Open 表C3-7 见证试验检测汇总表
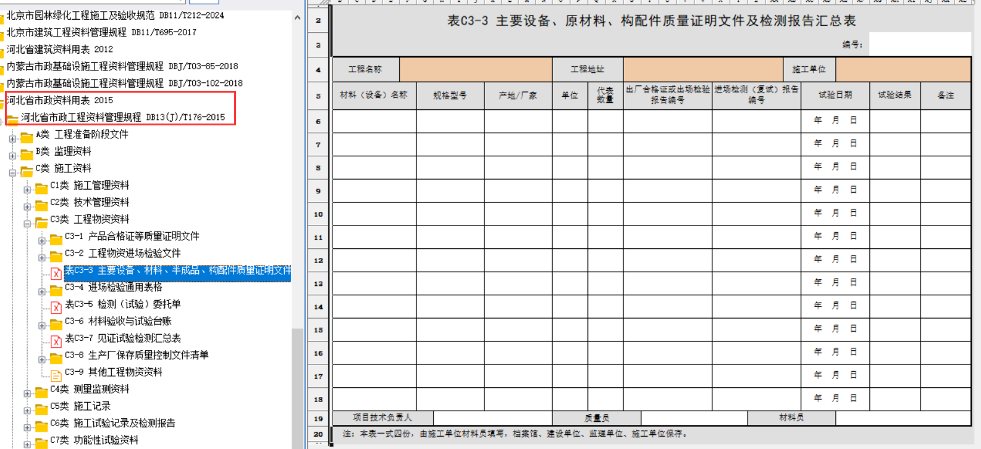The image size is (981, 449). point(123,338)
